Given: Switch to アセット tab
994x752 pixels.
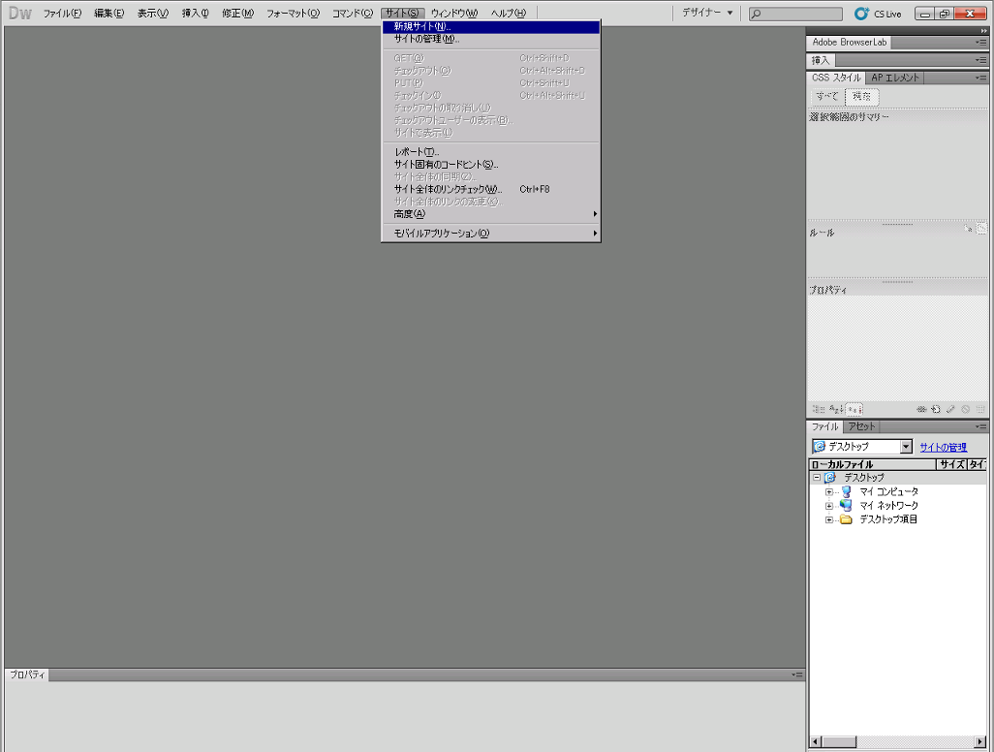Looking at the screenshot, I should (x=861, y=426).
